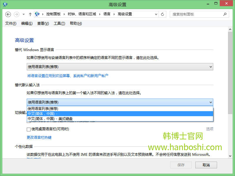Open the 文件 menu
This screenshot has height=176, width=235.
pos(11,23)
